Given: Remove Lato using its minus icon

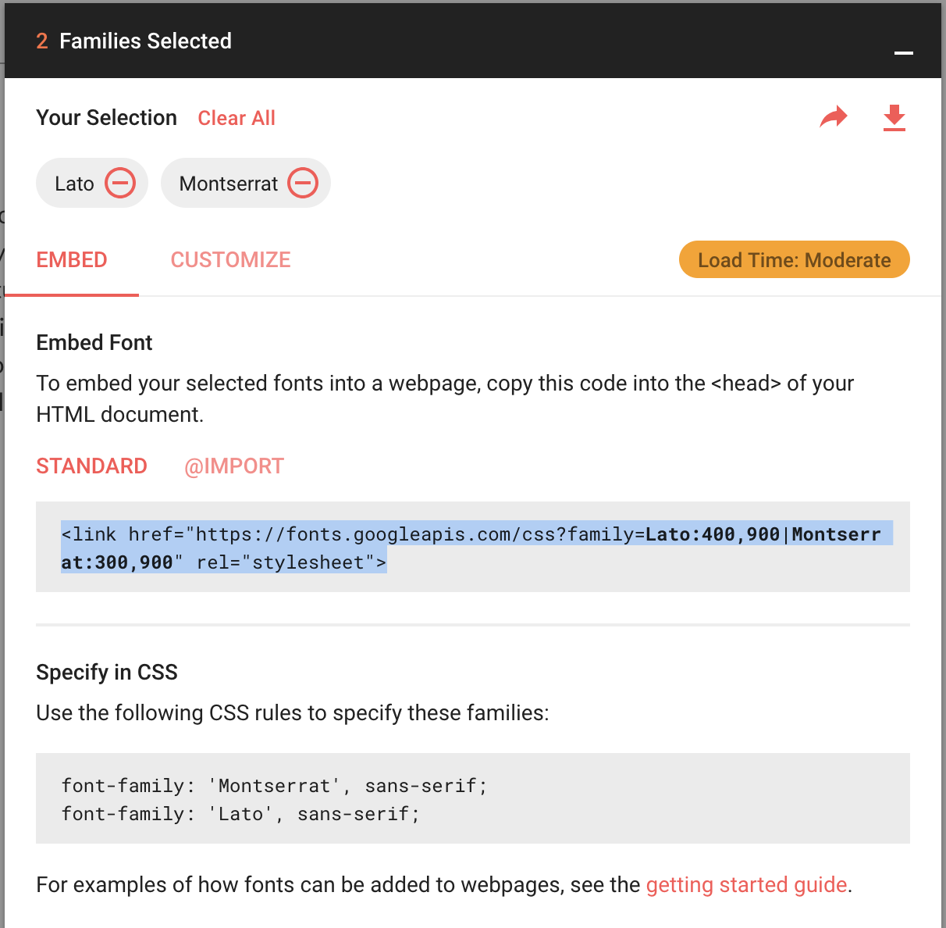Looking at the screenshot, I should pos(120,184).
